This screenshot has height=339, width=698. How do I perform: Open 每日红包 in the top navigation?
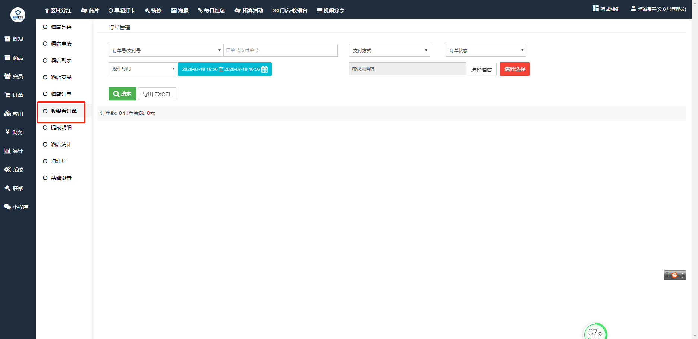tap(211, 10)
